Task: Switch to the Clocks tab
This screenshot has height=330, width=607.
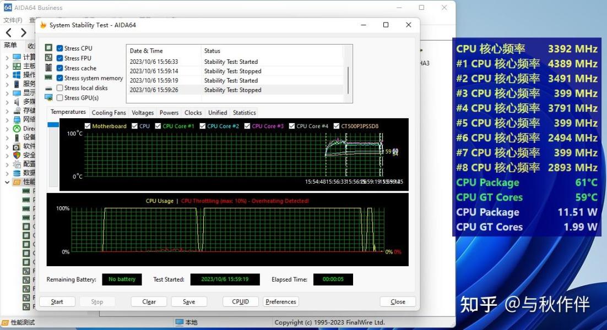Action: 193,113
